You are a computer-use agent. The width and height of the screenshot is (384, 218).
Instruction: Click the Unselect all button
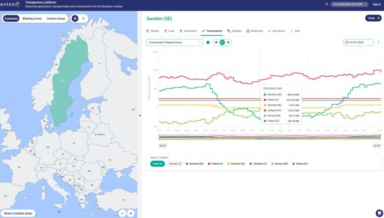tap(175, 164)
